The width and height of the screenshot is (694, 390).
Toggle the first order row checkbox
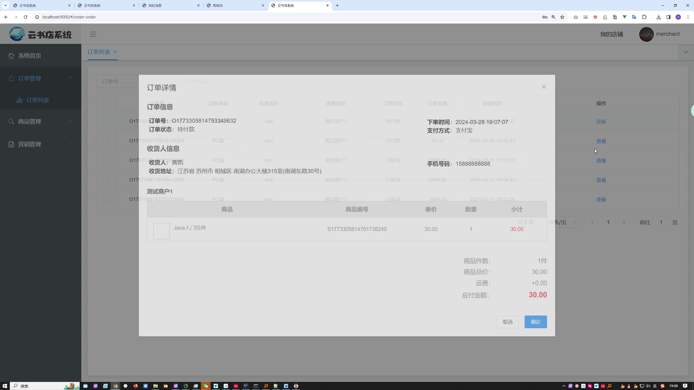tap(105, 121)
